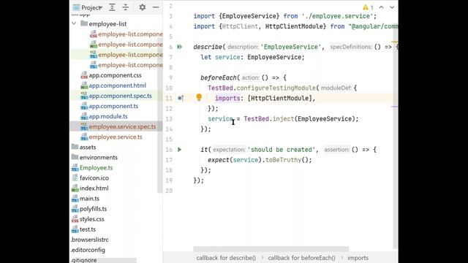This screenshot has height=263, width=468.
Task: Open .editorconfig file
Action: point(88,250)
